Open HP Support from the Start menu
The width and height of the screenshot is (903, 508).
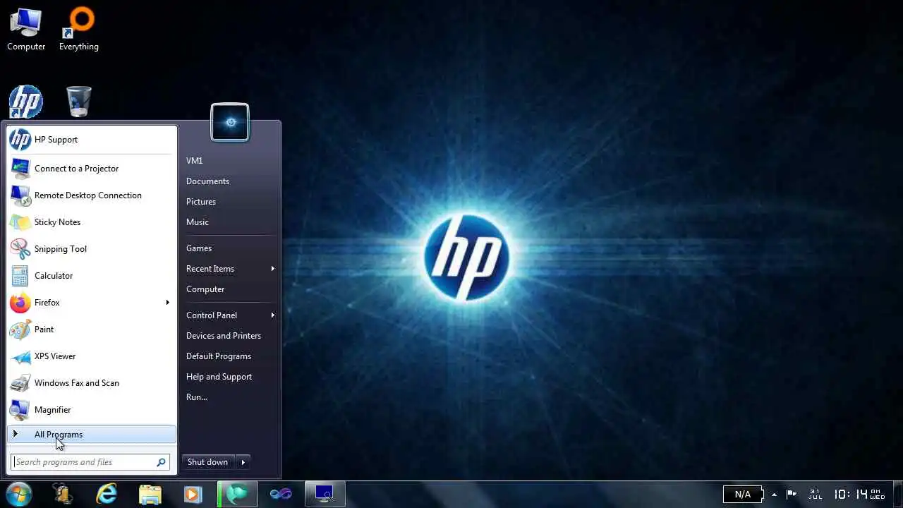[x=92, y=140]
